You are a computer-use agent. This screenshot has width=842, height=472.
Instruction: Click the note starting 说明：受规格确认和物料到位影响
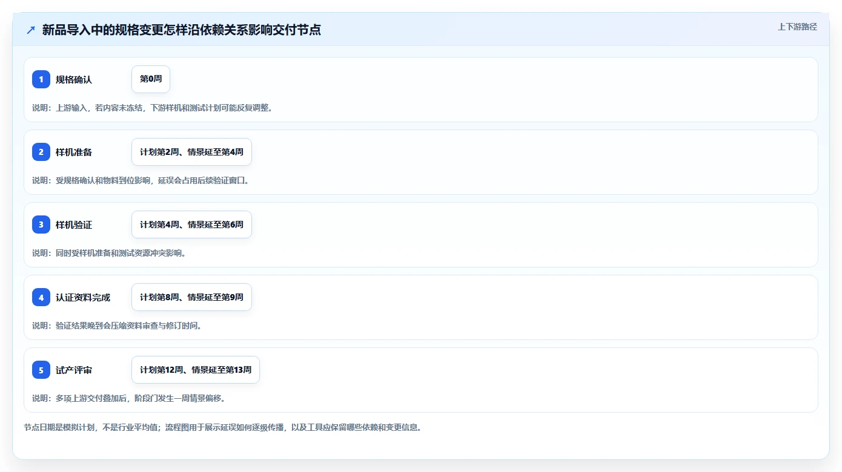point(141,180)
